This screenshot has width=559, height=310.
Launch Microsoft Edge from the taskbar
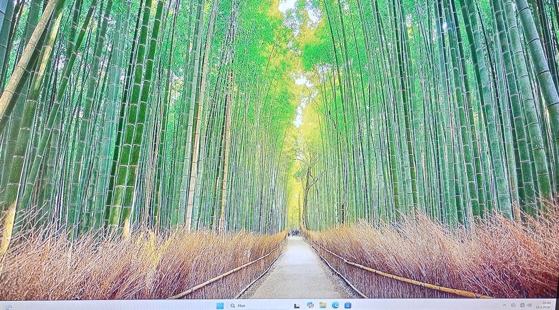tap(335, 305)
